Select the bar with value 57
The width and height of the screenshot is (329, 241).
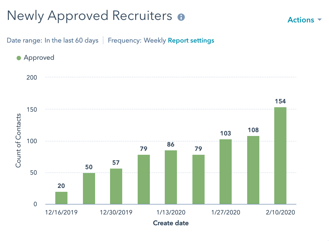tap(116, 187)
